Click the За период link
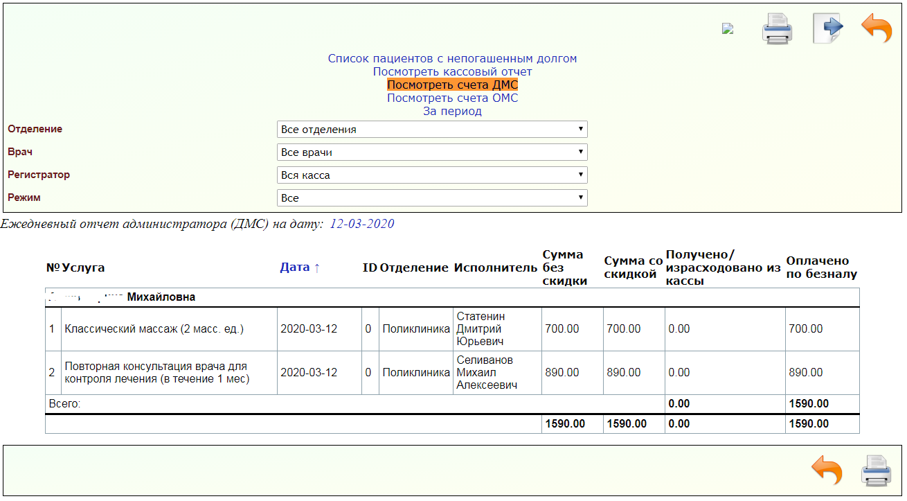The height and width of the screenshot is (501, 907). point(452,111)
